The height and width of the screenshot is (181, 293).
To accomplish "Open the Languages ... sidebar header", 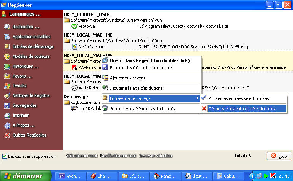I will 32,14.
